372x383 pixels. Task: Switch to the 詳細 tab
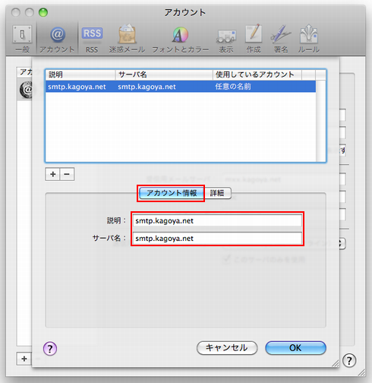pyautogui.click(x=217, y=193)
